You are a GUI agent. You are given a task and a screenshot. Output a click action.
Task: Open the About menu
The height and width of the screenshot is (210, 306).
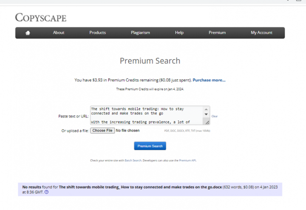point(59,33)
